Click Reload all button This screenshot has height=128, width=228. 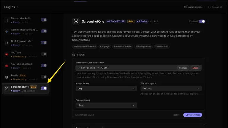215,7
